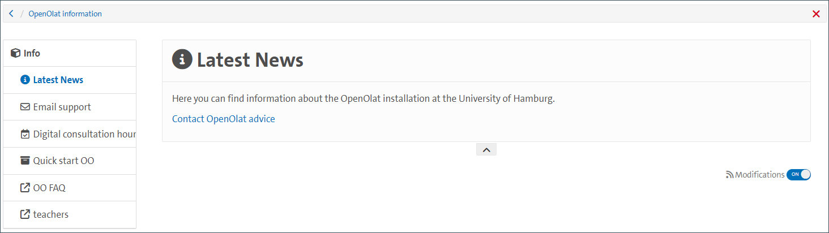
Task: Select the Info root node in menu
Action: [32, 53]
